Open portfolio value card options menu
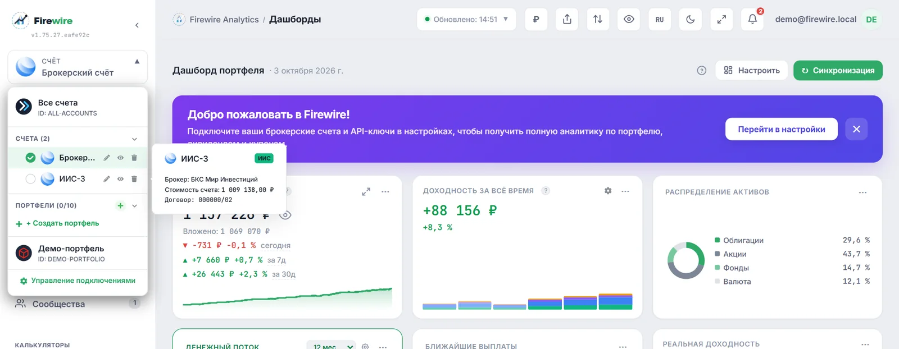Image resolution: width=899 pixels, height=349 pixels. (385, 192)
